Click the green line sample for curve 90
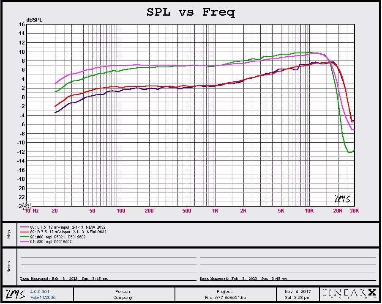382x304 pixels. [x=25, y=237]
